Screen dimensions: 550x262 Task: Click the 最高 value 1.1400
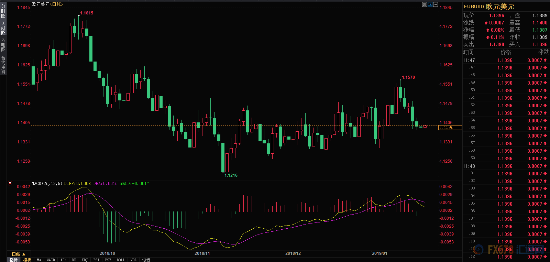coord(540,23)
